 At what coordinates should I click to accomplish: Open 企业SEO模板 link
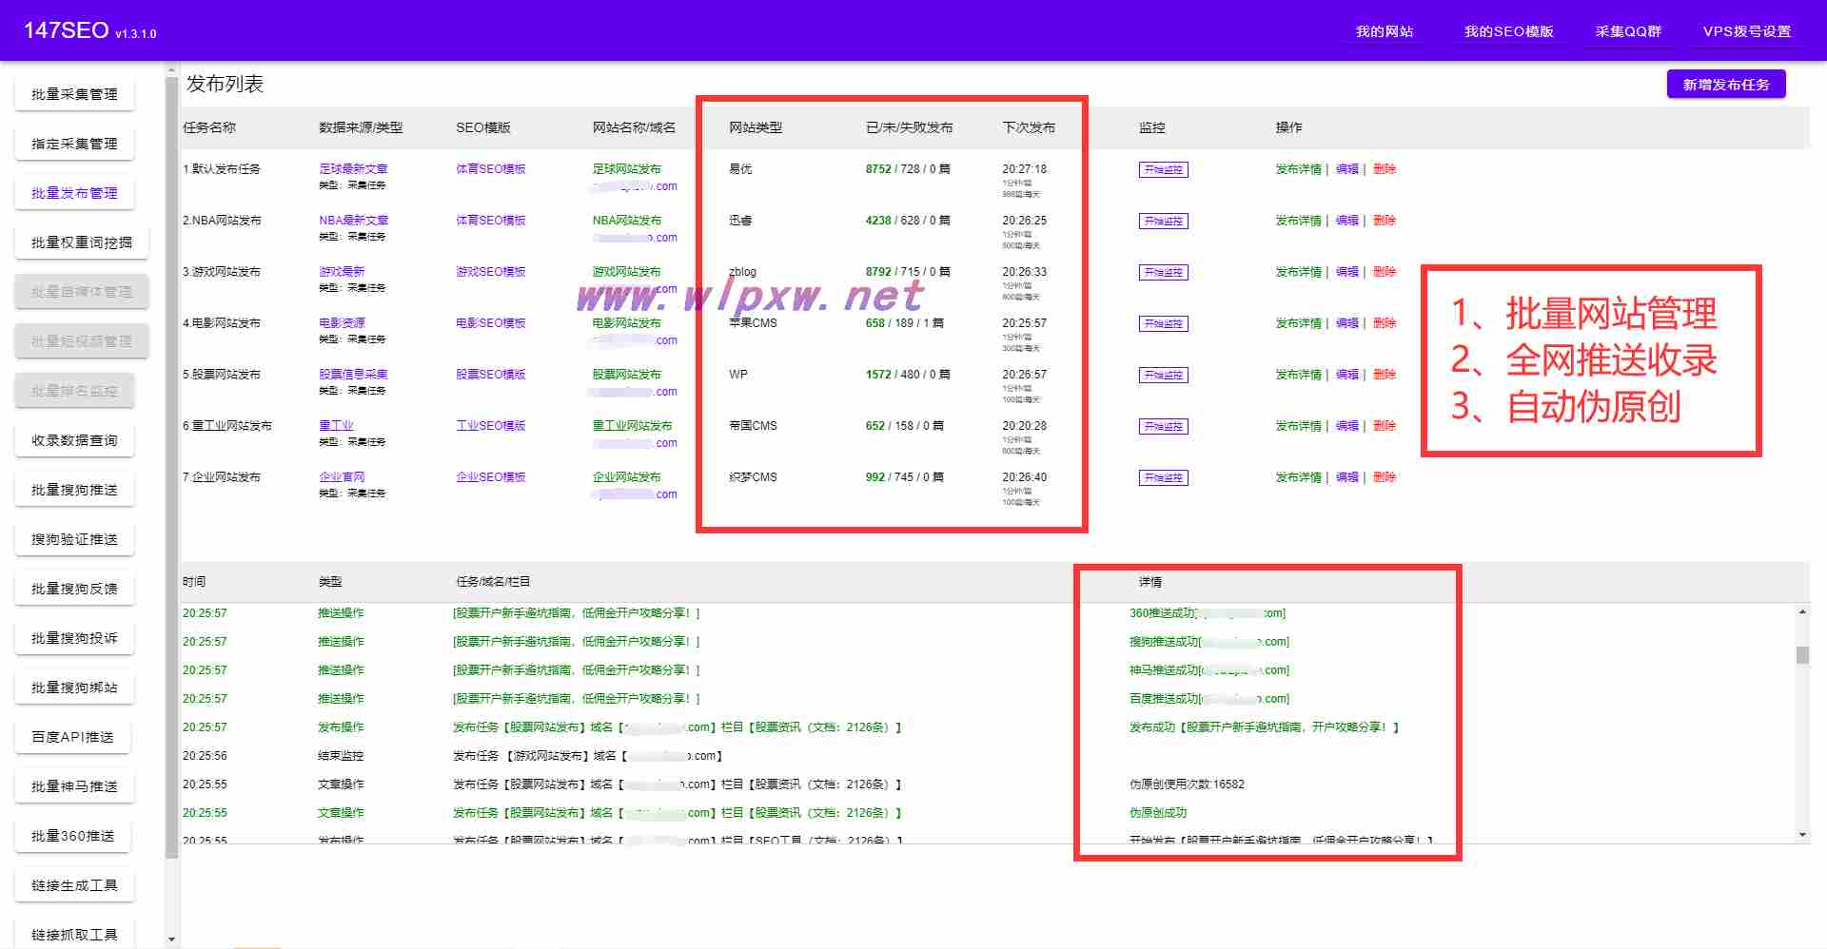pyautogui.click(x=490, y=477)
